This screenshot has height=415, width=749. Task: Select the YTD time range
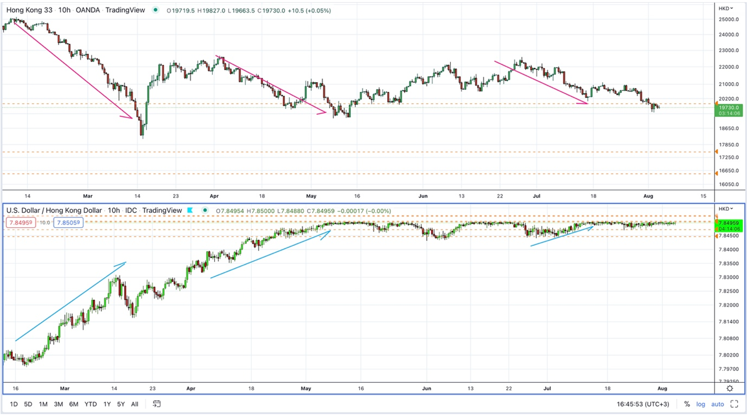point(91,404)
